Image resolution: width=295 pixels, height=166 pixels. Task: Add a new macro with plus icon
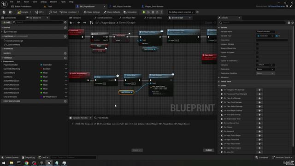[65, 53]
